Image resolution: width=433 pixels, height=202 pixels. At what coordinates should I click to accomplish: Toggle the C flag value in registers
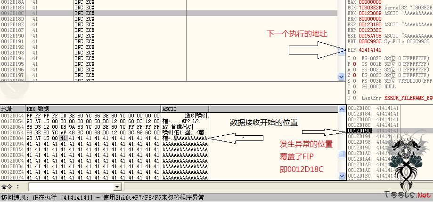354,58
